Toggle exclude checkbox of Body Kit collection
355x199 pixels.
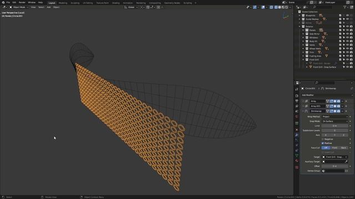click(x=340, y=41)
